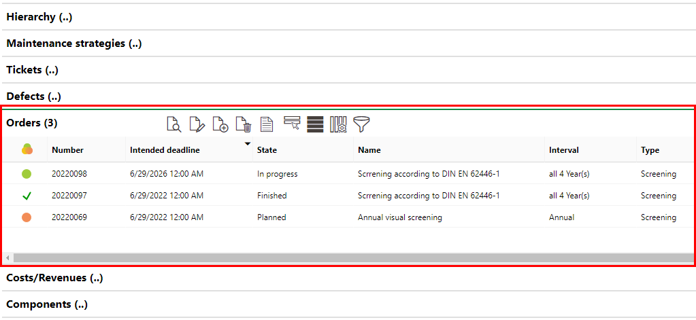Click the view order document icon

(174, 124)
